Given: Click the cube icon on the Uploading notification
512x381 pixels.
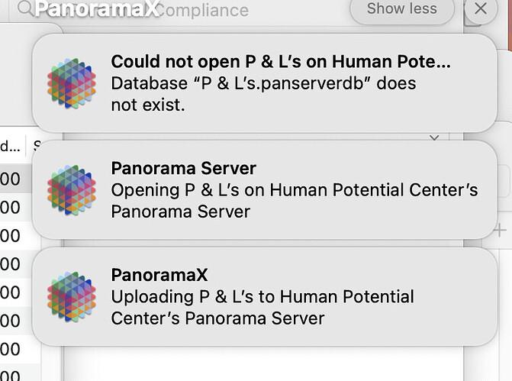Looking at the screenshot, I should point(72,296).
